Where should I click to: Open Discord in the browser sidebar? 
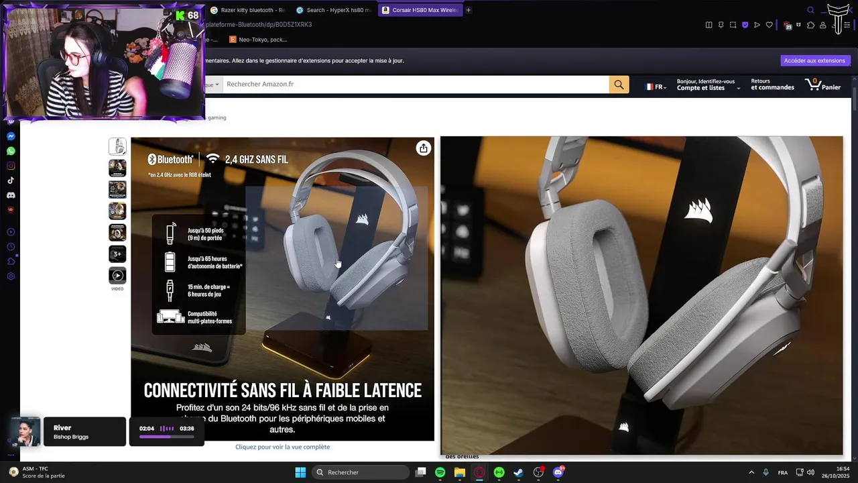tap(11, 195)
